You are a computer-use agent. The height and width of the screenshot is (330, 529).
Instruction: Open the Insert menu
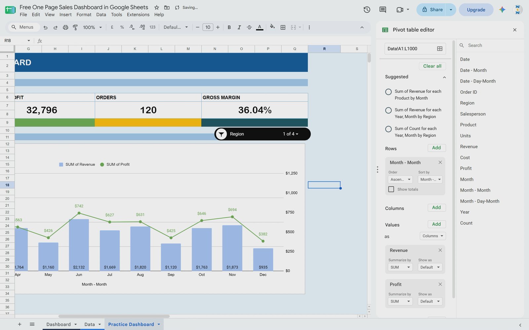(x=65, y=15)
